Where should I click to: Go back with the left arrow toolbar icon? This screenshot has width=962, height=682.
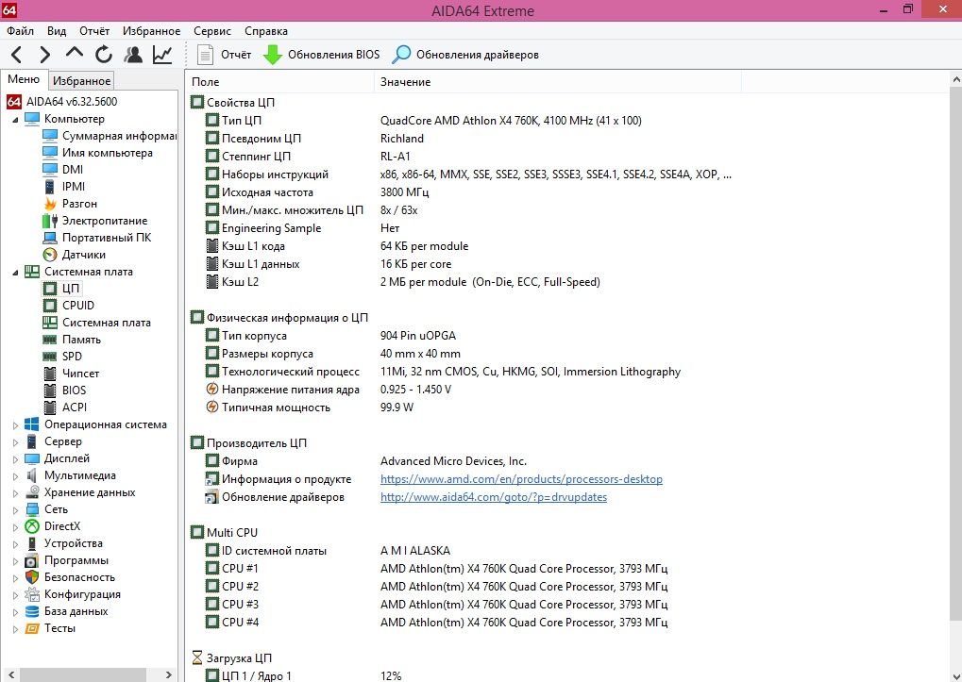point(17,55)
